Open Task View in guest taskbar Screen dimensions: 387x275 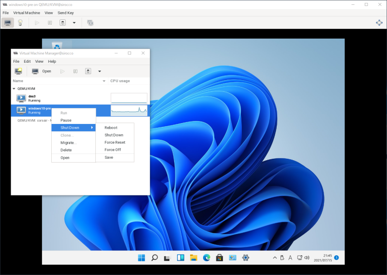click(167, 258)
